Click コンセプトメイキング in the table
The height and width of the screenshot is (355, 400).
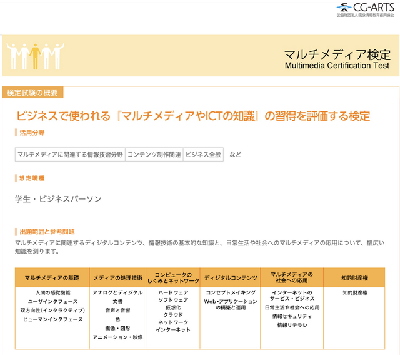[x=231, y=292]
